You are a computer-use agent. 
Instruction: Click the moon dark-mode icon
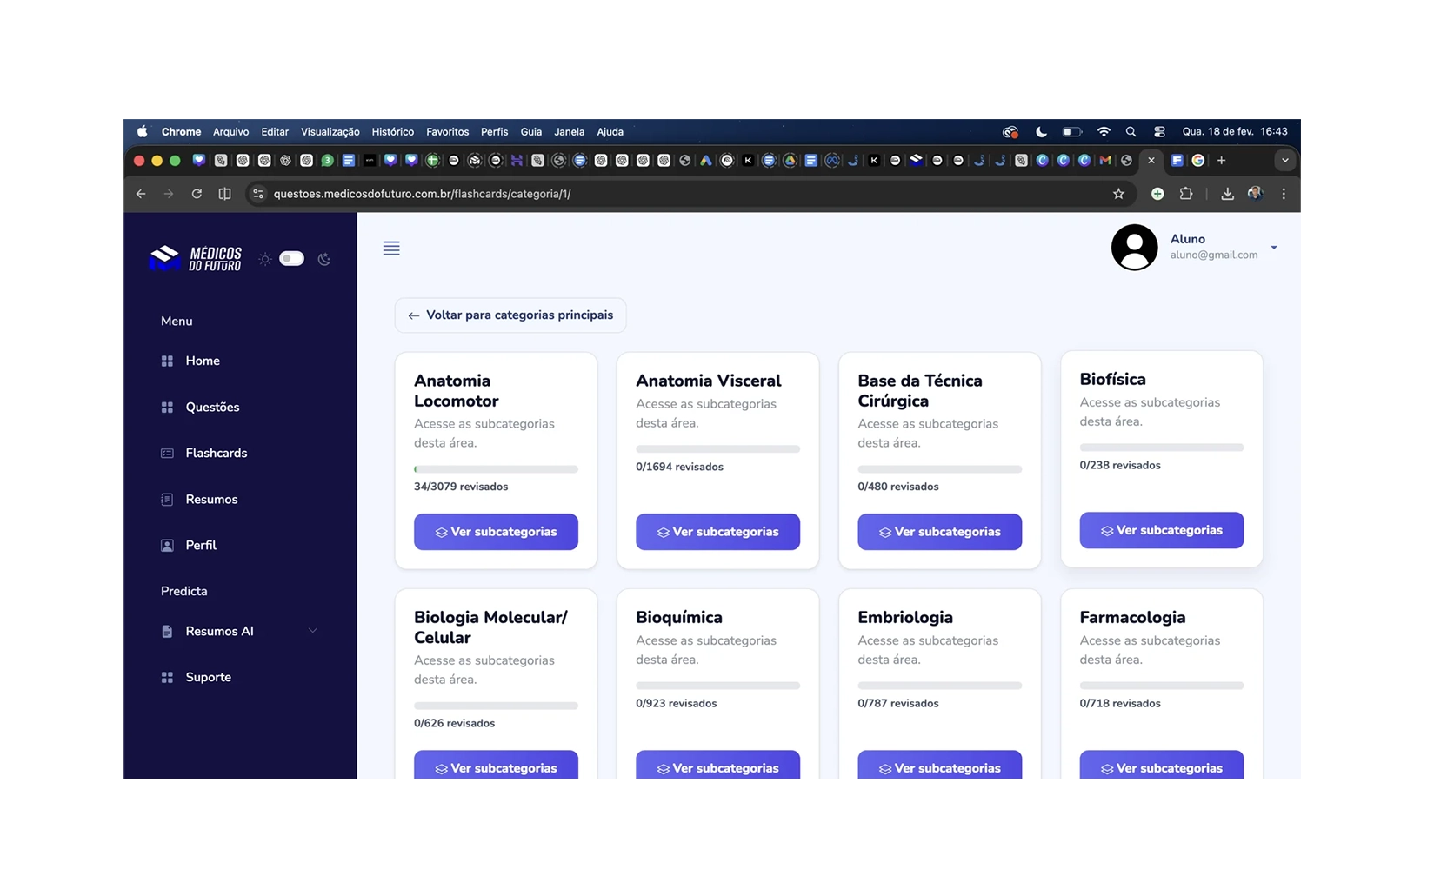pos(324,259)
